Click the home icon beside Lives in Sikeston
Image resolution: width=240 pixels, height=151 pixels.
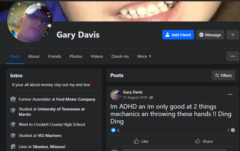pos(13,146)
